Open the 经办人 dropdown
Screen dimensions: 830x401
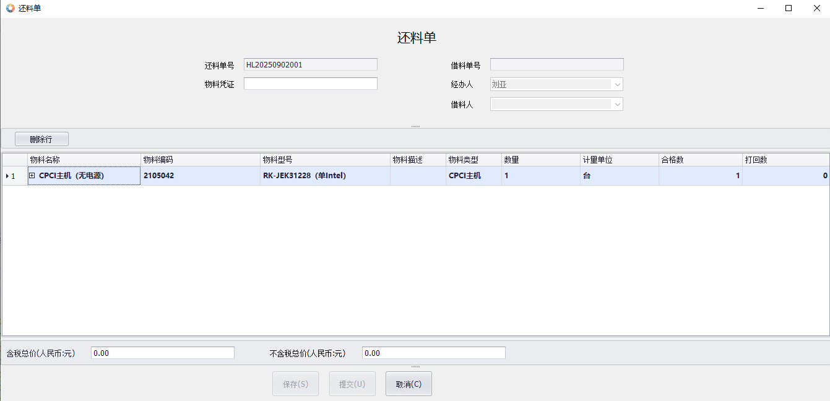pos(617,85)
